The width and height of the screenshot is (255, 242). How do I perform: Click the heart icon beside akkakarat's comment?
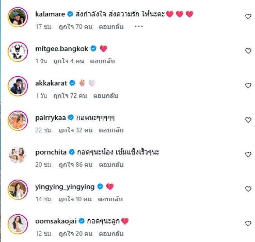point(248,85)
